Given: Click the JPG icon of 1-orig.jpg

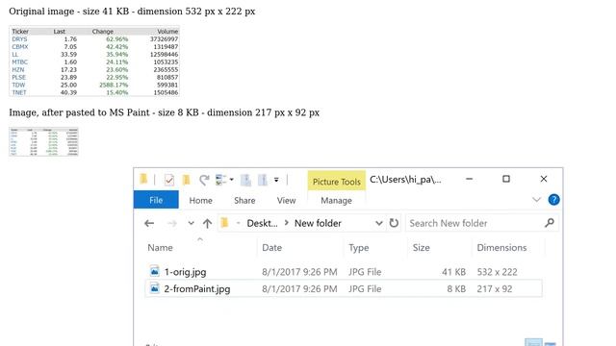Looking at the screenshot, I should coord(154,271).
